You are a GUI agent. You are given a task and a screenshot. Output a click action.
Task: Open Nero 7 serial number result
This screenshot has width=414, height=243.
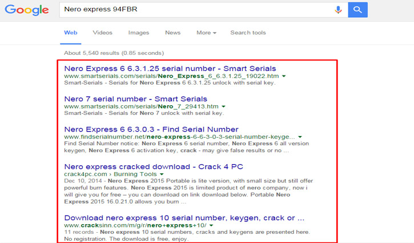click(x=136, y=99)
